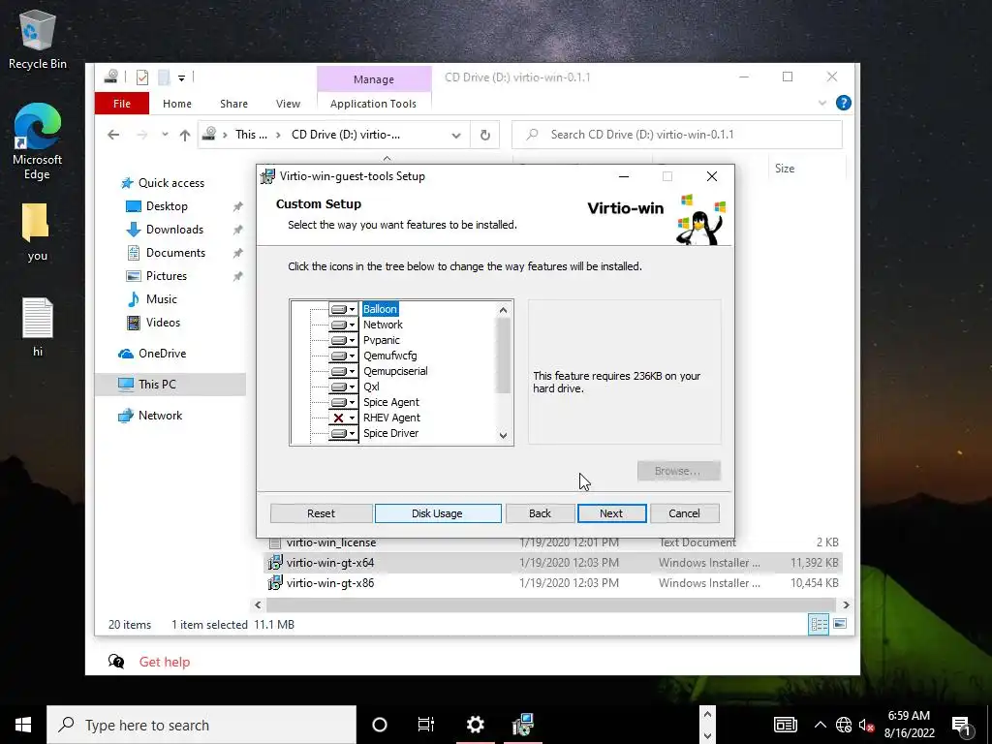Open Task View on taskbar
This screenshot has width=992, height=744.
pyautogui.click(x=426, y=725)
